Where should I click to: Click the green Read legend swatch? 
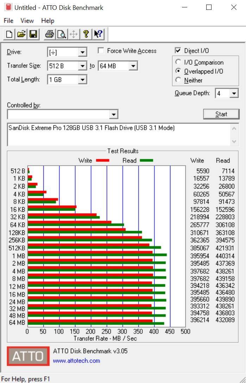pyautogui.click(x=146, y=160)
